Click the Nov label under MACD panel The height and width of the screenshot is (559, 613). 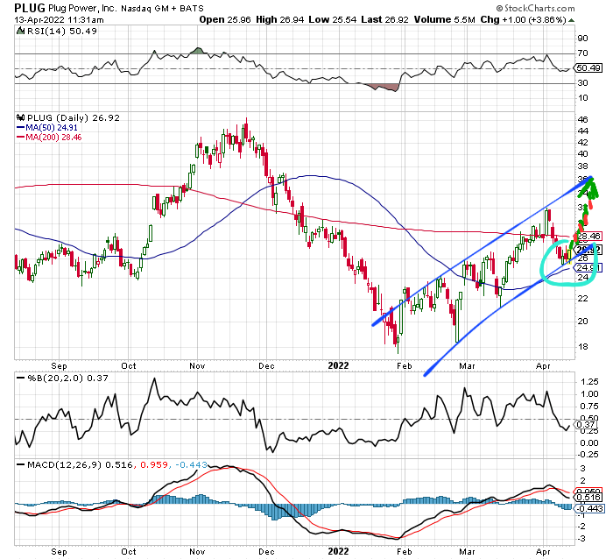[197, 552]
